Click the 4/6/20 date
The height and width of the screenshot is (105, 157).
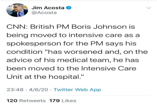tap(38, 90)
